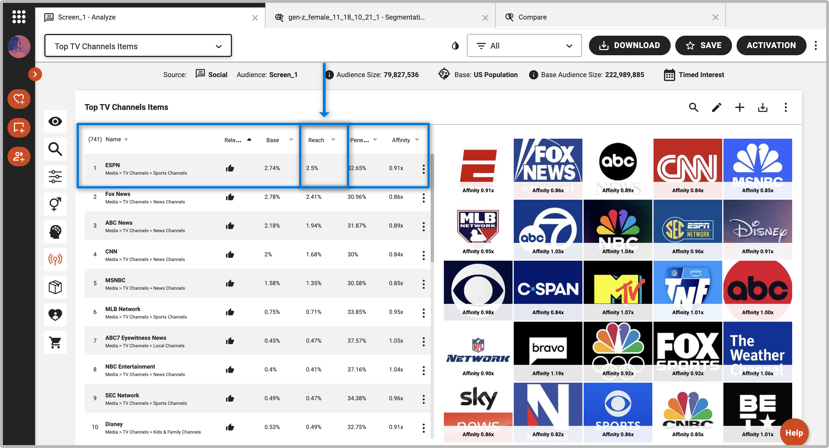Toggle the thumbs-up relevance for ESPN

(x=230, y=168)
